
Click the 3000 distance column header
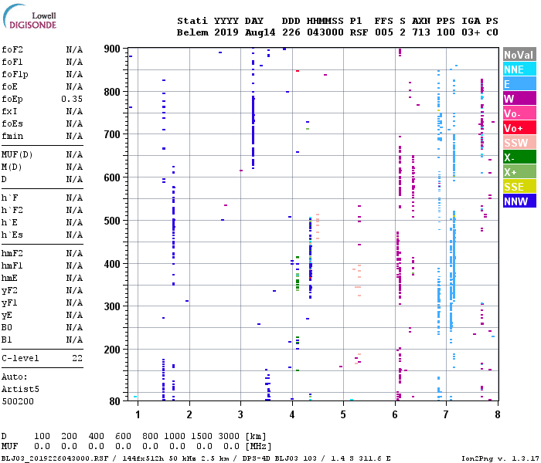tap(229, 436)
